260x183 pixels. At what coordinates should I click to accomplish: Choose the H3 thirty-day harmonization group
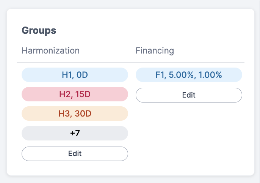tap(75, 114)
